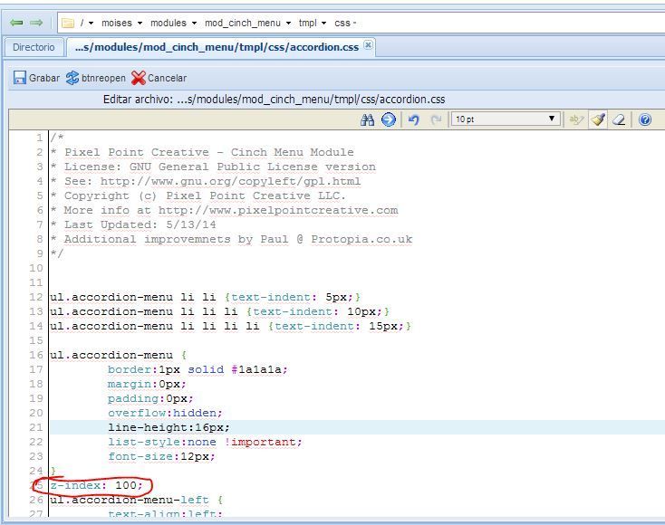Click the btnreopen button label
The image size is (665, 525).
tap(103, 79)
